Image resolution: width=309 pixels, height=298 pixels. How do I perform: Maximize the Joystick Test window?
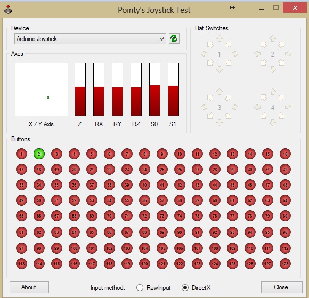point(276,8)
